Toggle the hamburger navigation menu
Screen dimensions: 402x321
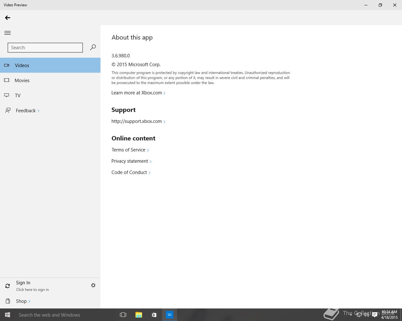click(8, 33)
